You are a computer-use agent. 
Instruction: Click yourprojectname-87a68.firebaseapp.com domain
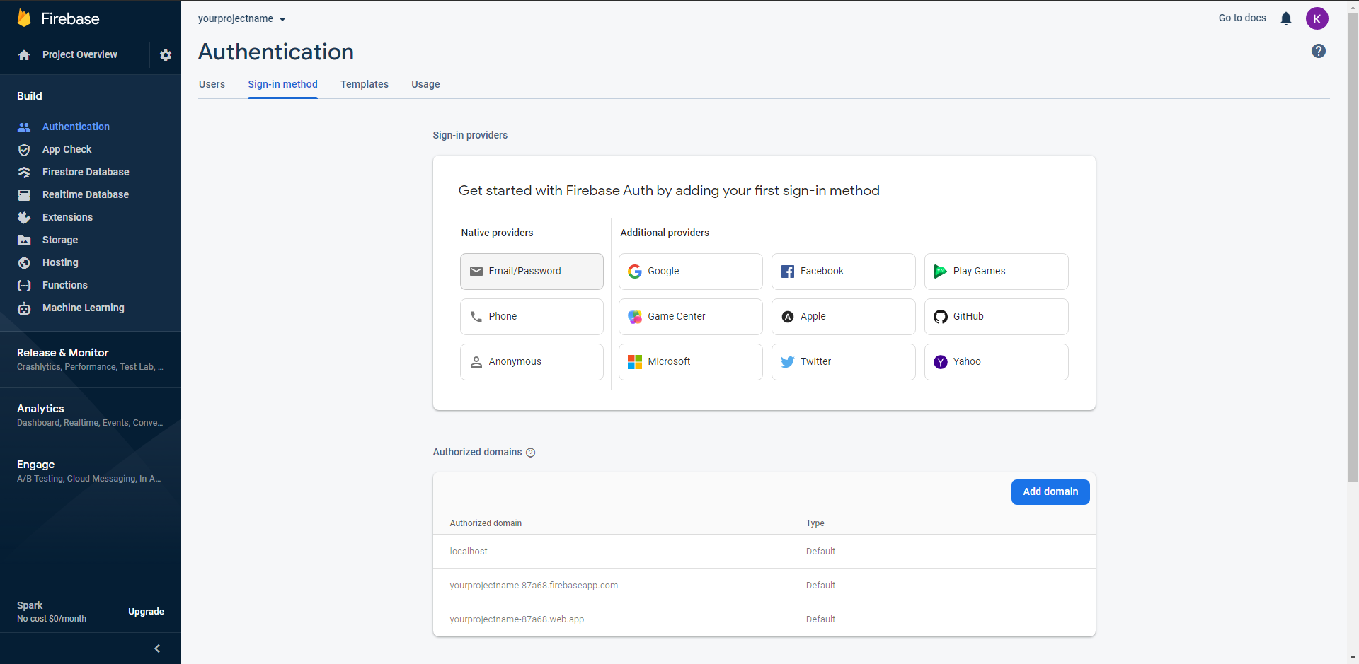click(534, 586)
